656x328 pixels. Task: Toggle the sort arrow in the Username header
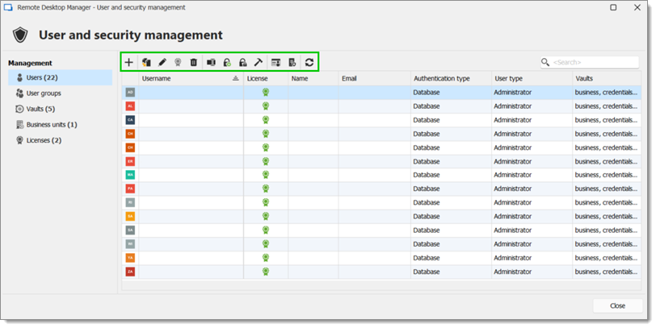click(x=236, y=78)
